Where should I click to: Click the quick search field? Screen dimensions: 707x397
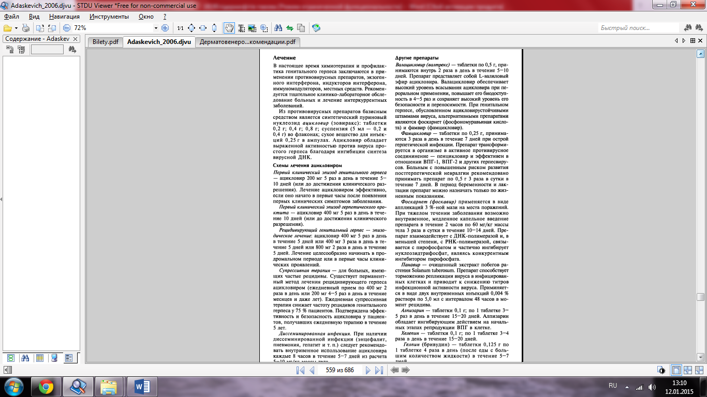tap(639, 28)
